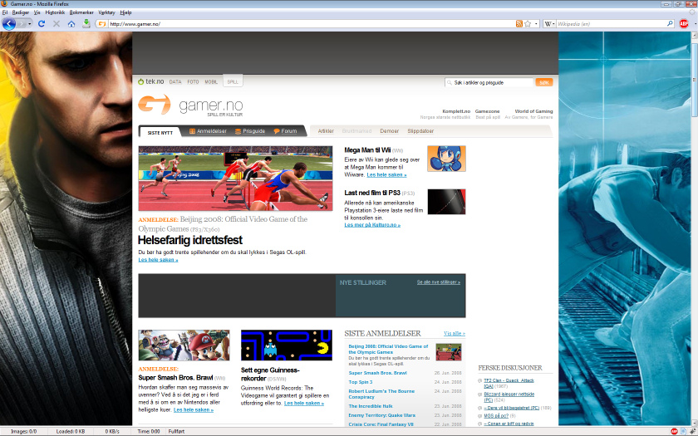Image resolution: width=698 pixels, height=436 pixels.
Task: Click 'Se alle nye stillinger' link
Action: pos(439,282)
